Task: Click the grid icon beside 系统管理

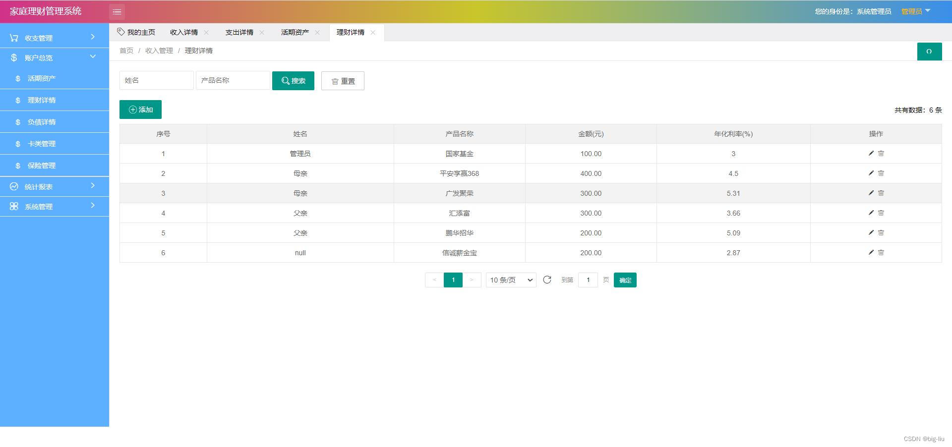Action: click(14, 206)
